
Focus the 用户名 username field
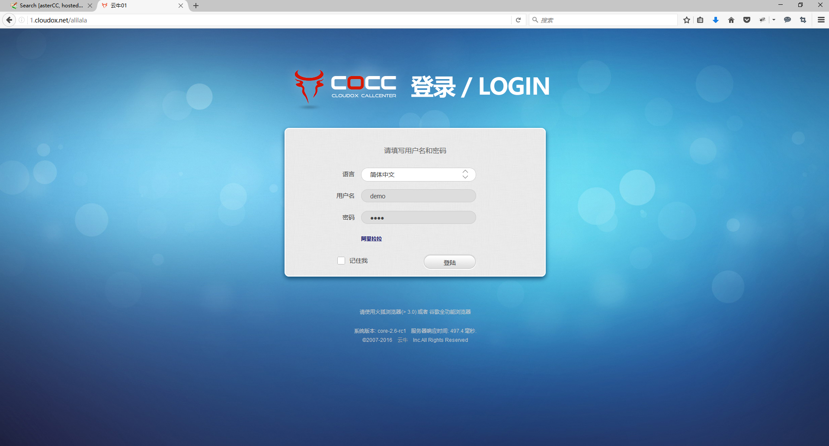click(418, 196)
